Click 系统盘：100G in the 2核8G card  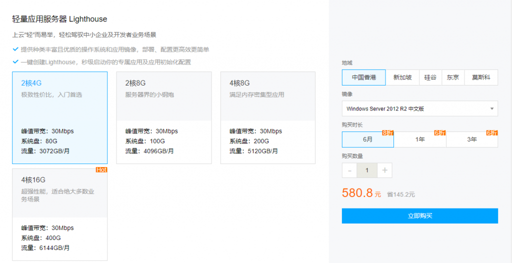coord(145,141)
